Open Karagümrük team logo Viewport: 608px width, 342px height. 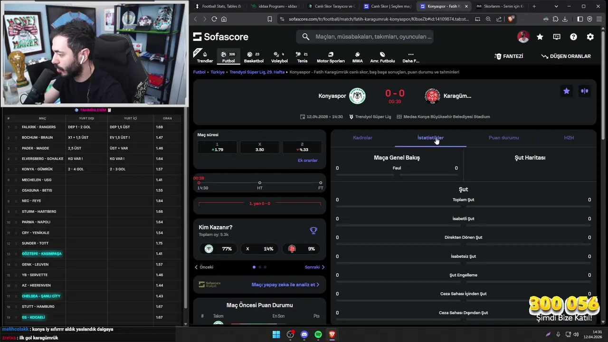432,96
